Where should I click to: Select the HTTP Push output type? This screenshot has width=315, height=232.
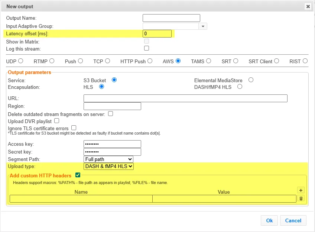click(150, 61)
